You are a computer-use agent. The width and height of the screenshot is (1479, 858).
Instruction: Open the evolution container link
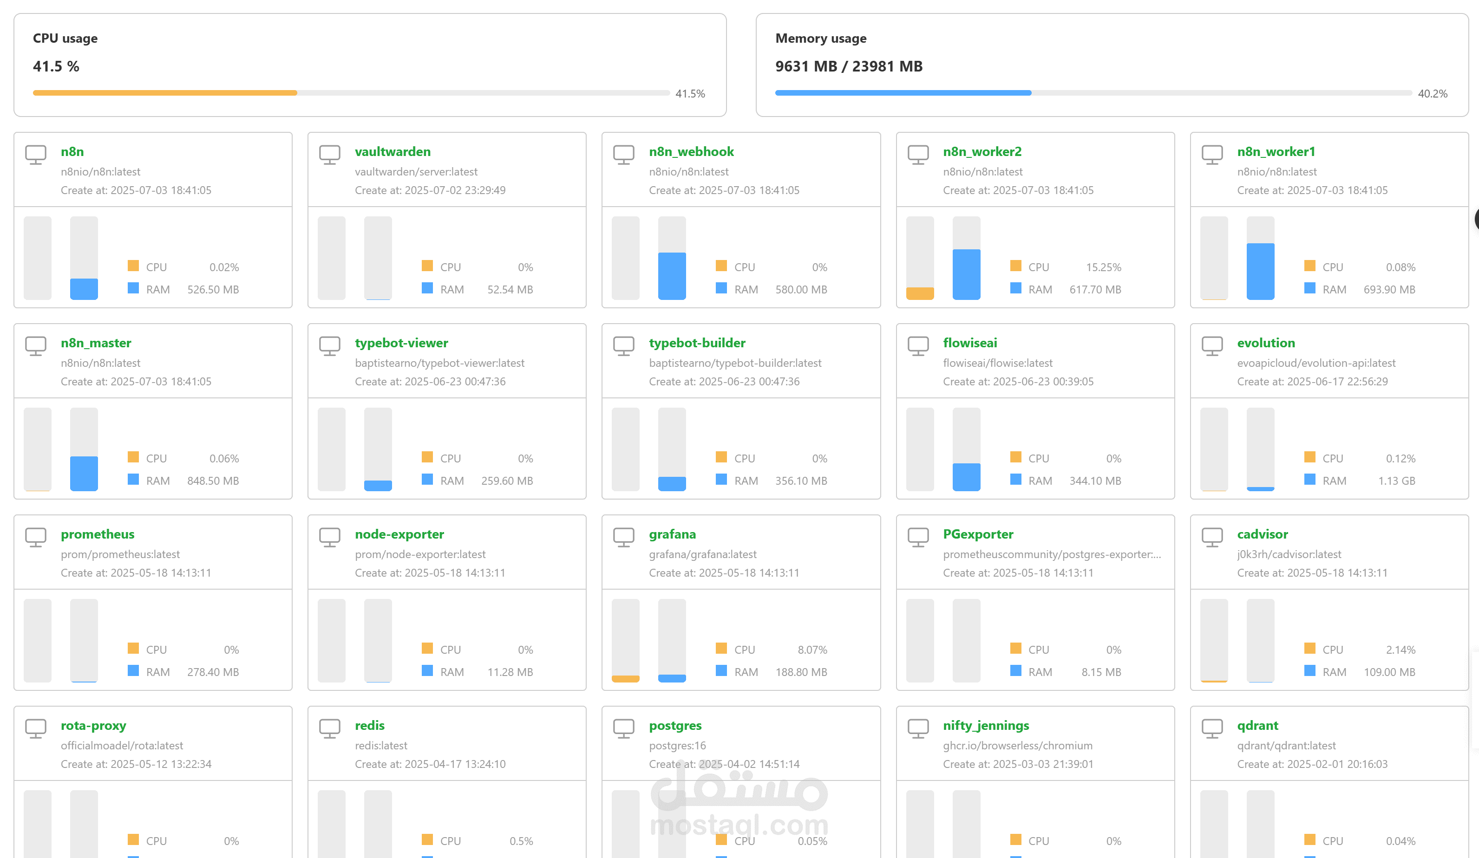(x=1266, y=343)
